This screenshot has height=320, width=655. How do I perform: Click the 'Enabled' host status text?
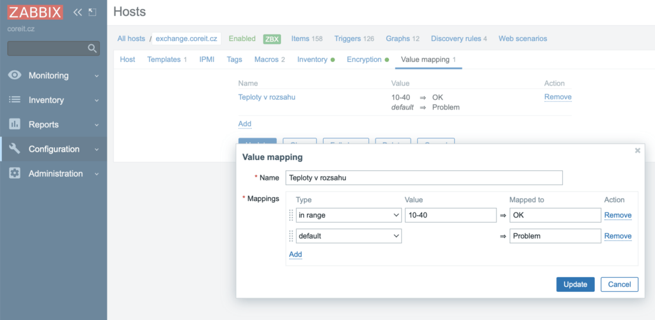[242, 38]
